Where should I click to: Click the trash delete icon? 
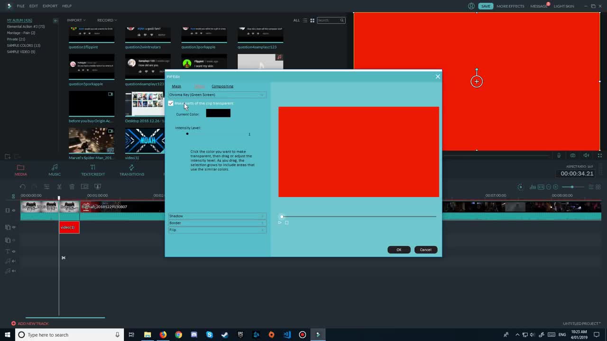pos(72,187)
